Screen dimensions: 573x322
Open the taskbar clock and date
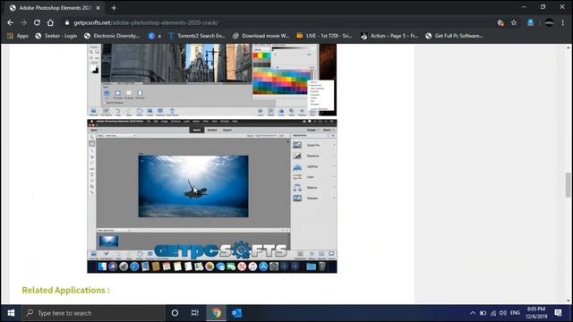[536, 313]
